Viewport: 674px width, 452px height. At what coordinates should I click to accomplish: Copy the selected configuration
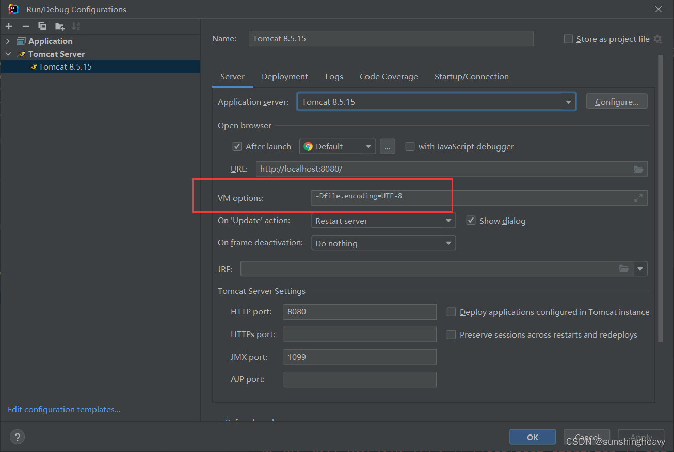click(42, 26)
